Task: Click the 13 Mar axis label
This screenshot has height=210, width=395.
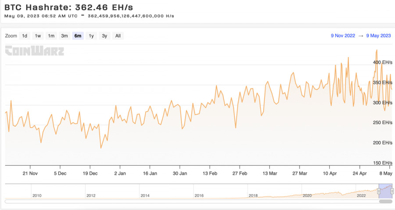Action: (270, 173)
